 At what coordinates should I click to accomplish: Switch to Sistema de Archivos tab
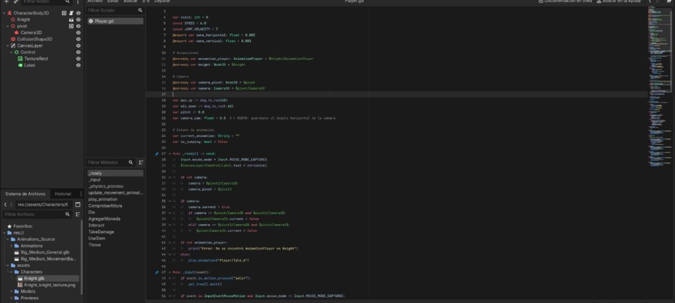[25, 194]
